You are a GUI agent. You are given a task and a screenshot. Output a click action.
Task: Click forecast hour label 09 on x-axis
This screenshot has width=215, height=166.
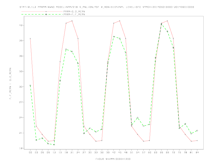(x=48, y=152)
